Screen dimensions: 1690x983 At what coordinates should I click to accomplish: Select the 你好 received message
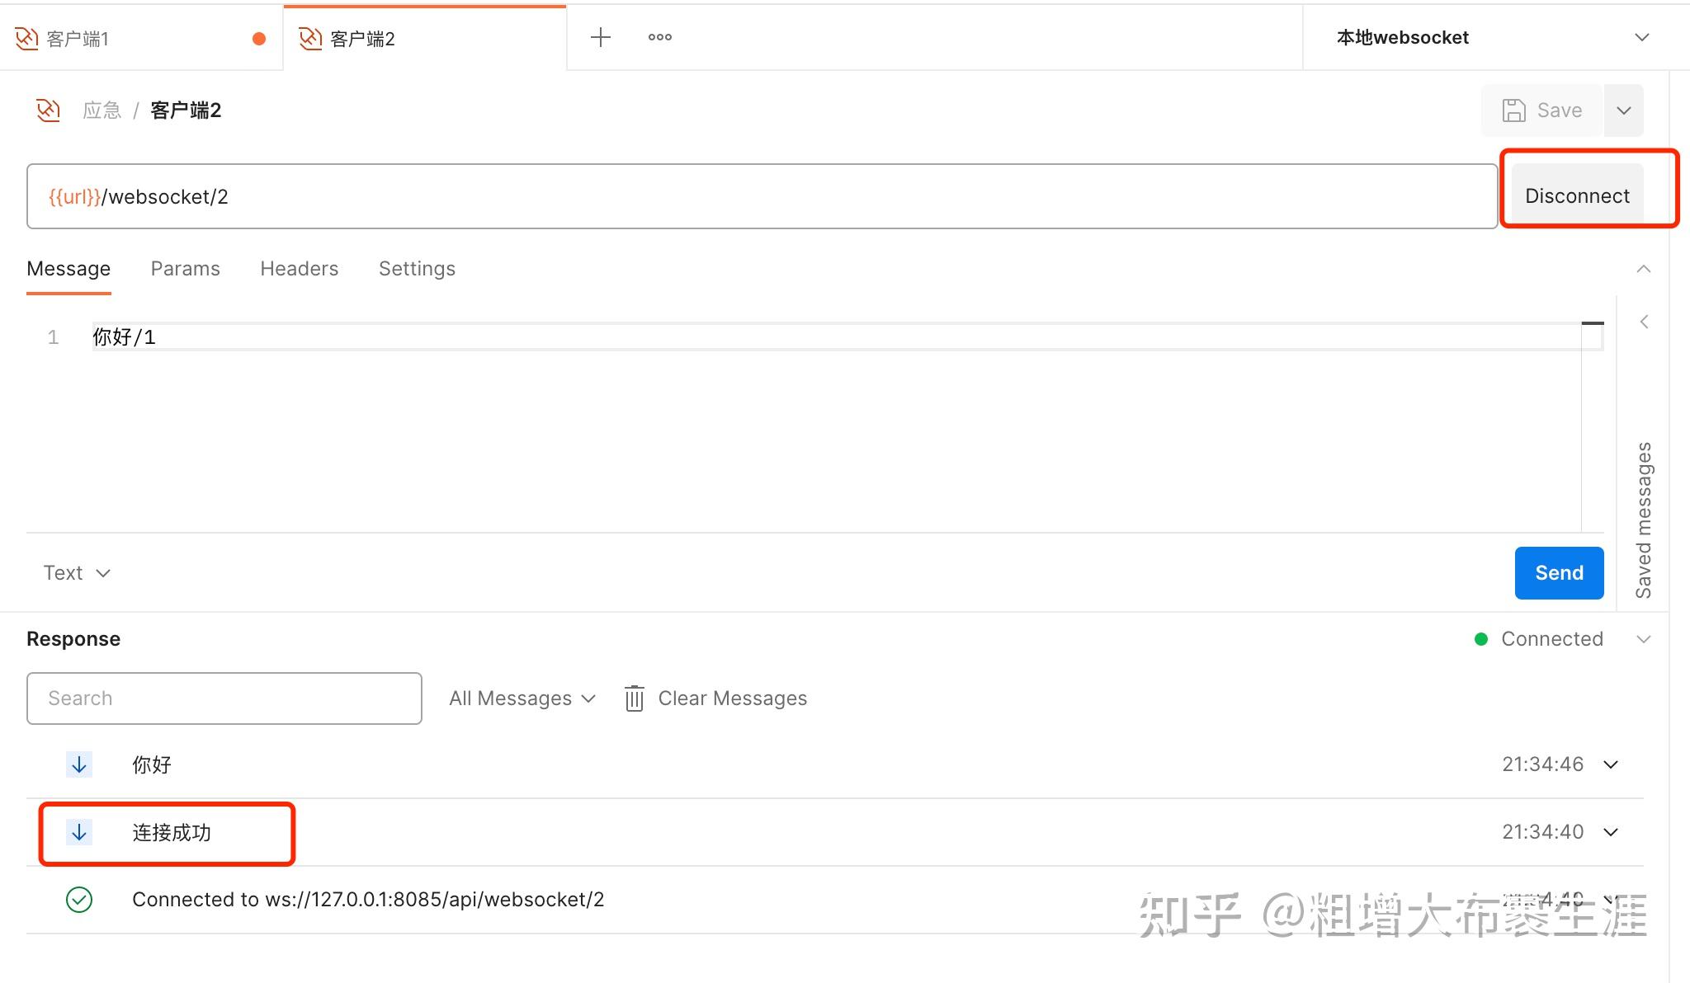152,764
